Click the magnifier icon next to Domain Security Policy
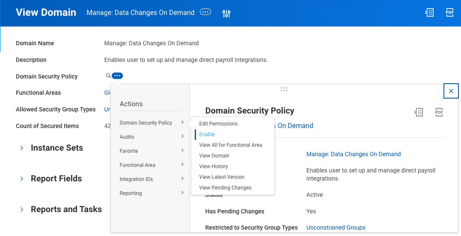Screen dimensions: 461x236 click(x=108, y=76)
